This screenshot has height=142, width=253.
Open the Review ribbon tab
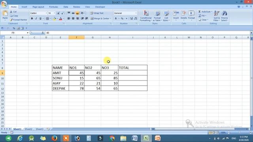pyautogui.click(x=76, y=7)
